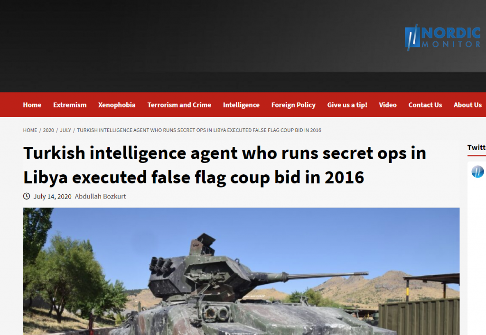Select Terrorism and Crime menu

coord(179,105)
